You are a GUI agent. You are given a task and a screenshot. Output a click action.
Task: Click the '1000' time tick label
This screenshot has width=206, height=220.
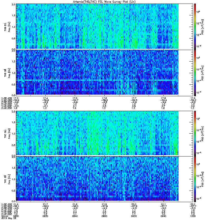pyautogui.click(x=193, y=216)
